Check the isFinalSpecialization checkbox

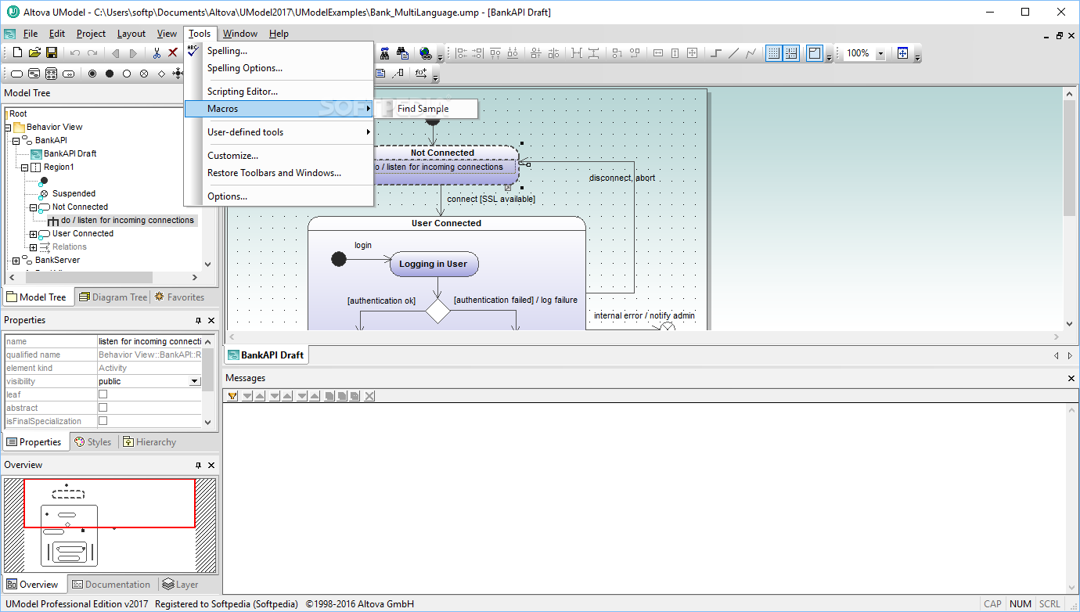103,421
